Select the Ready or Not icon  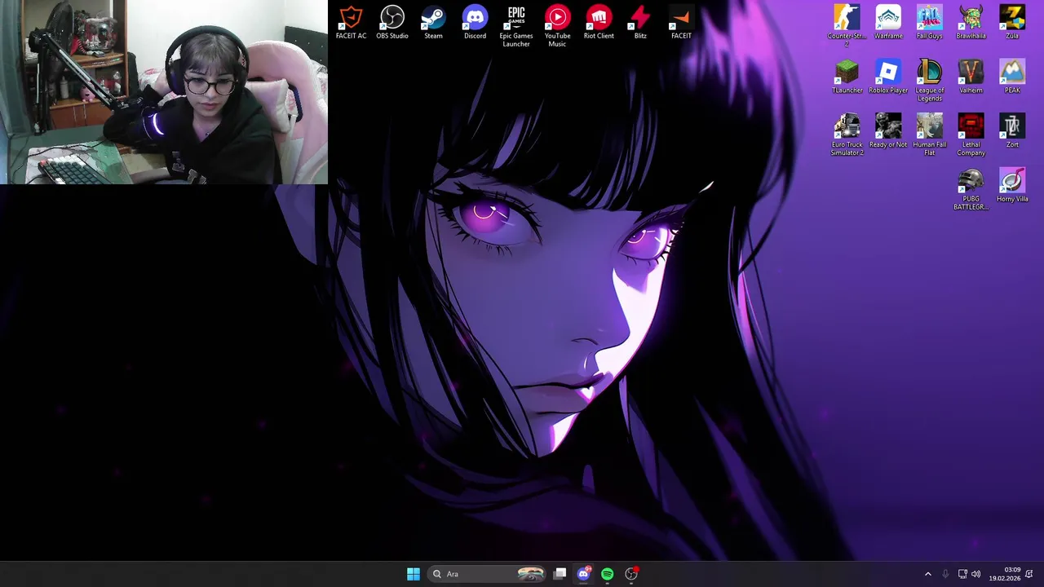888,131
